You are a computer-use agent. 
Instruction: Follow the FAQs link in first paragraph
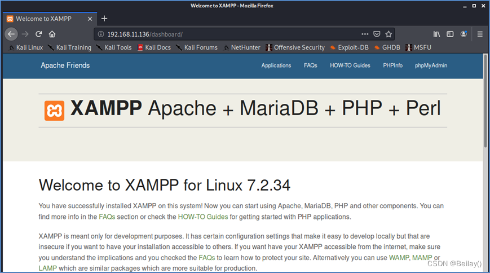click(107, 217)
